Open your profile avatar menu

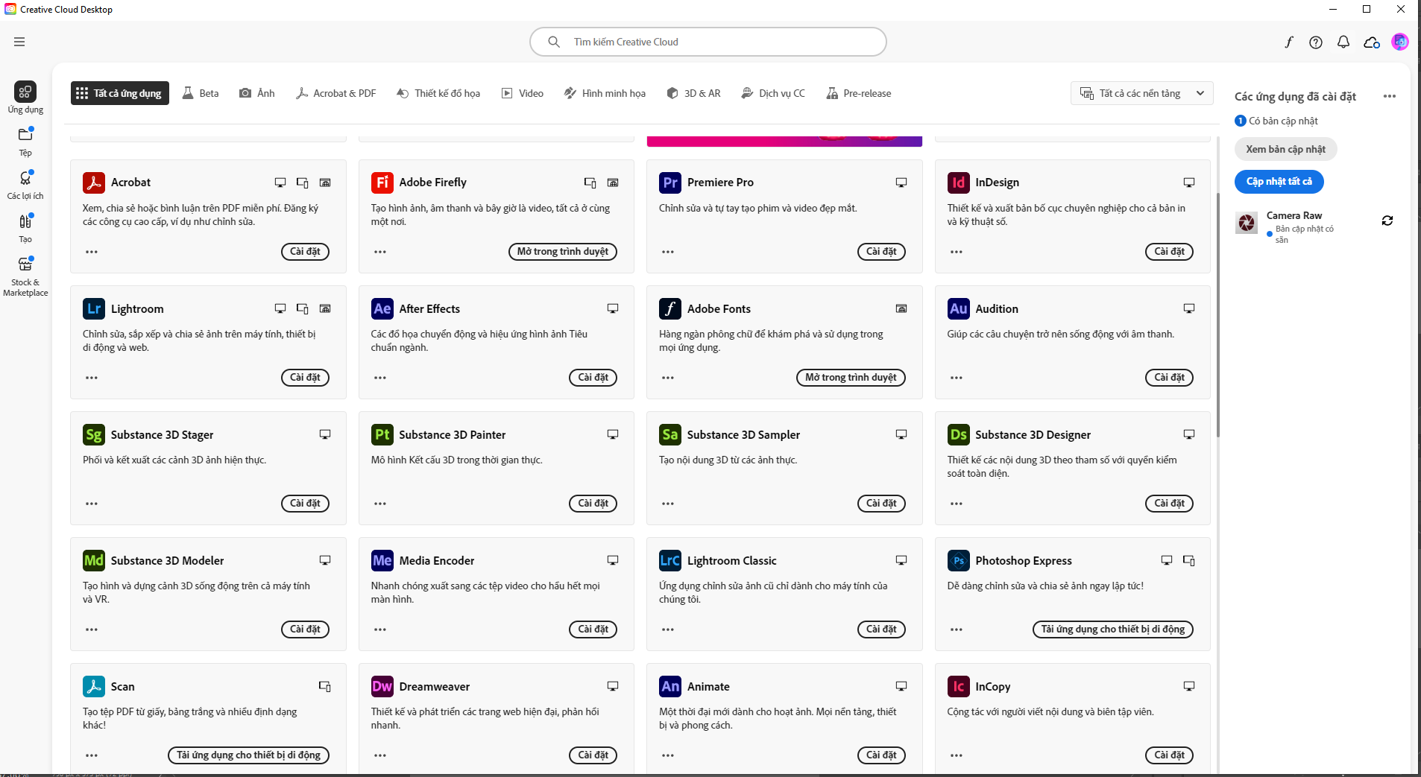coord(1399,42)
